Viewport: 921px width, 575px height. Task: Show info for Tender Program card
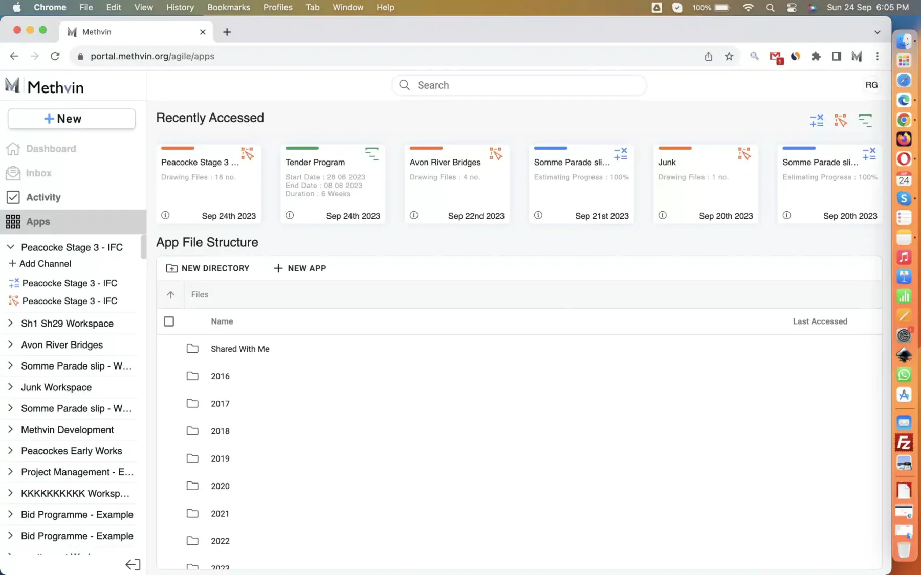point(290,215)
